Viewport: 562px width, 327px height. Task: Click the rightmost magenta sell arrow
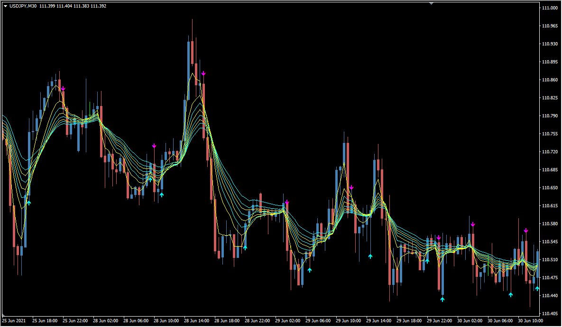pyautogui.click(x=526, y=230)
